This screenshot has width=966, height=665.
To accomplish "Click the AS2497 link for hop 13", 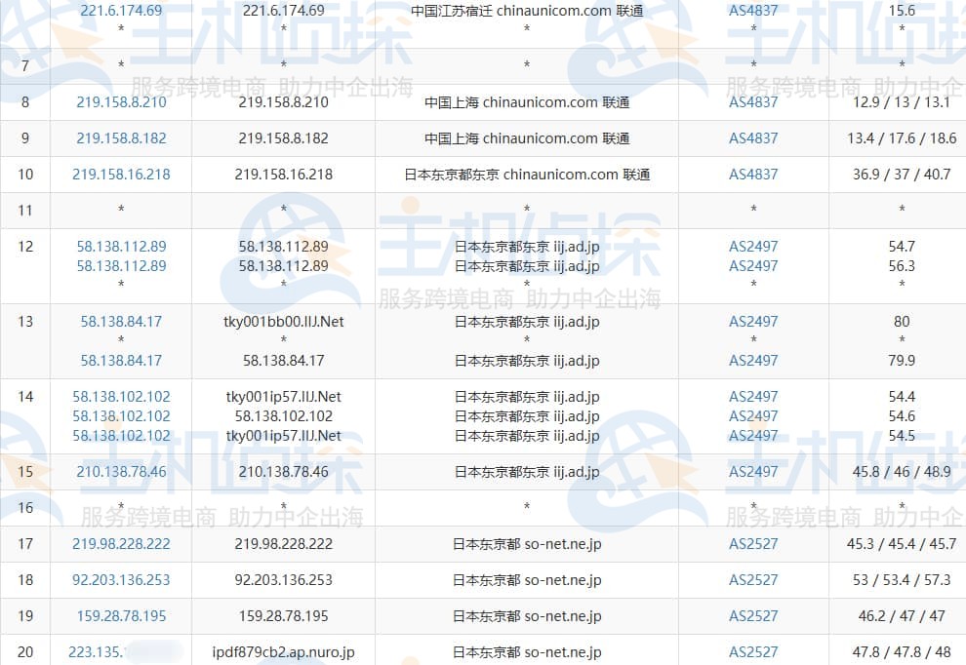I will (752, 321).
